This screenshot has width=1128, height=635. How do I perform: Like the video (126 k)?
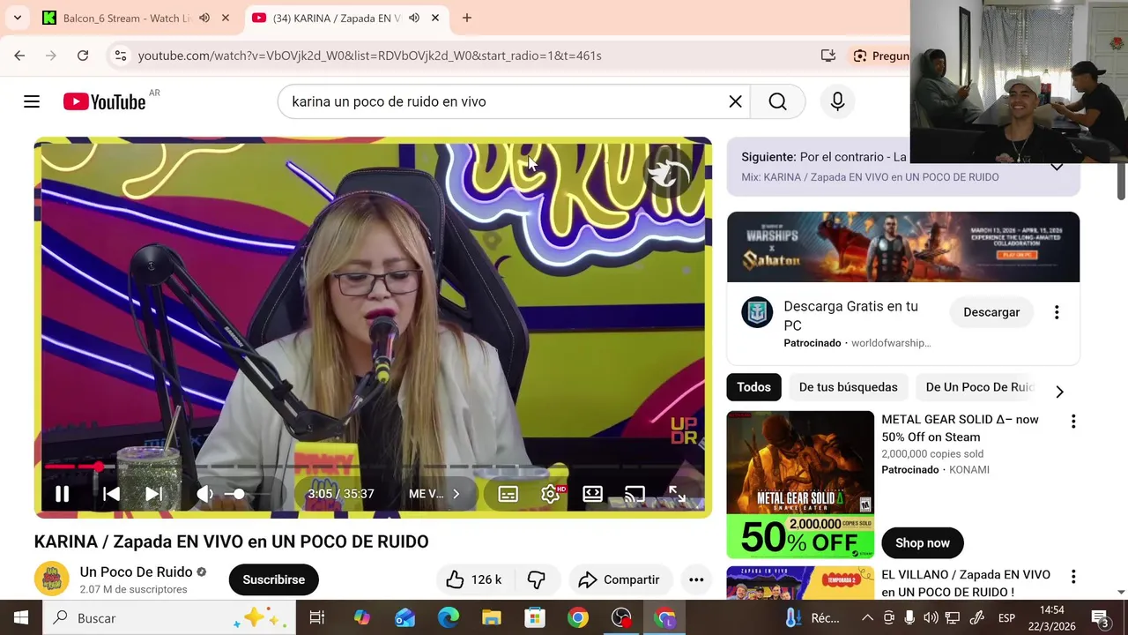point(473,579)
